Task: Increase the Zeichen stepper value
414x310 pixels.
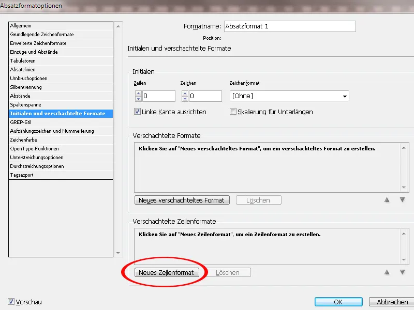Action: pyautogui.click(x=185, y=94)
